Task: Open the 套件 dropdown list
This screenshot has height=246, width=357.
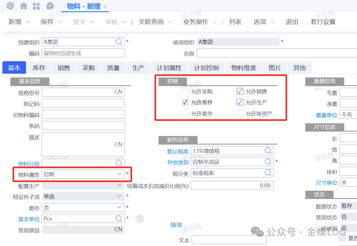Action: pos(119,208)
